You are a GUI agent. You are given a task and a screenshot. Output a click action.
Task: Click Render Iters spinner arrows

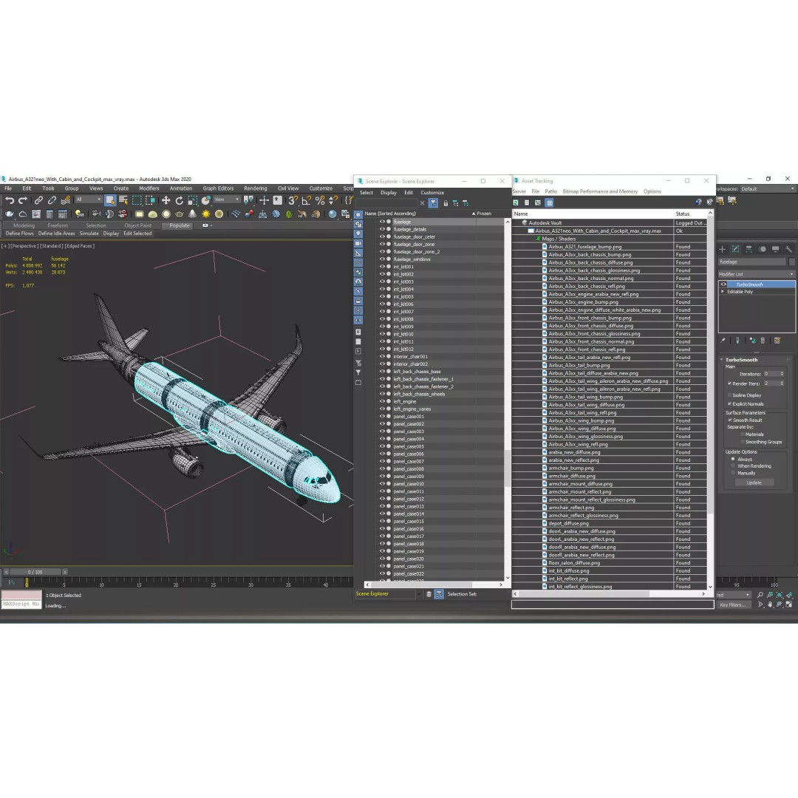tap(782, 383)
